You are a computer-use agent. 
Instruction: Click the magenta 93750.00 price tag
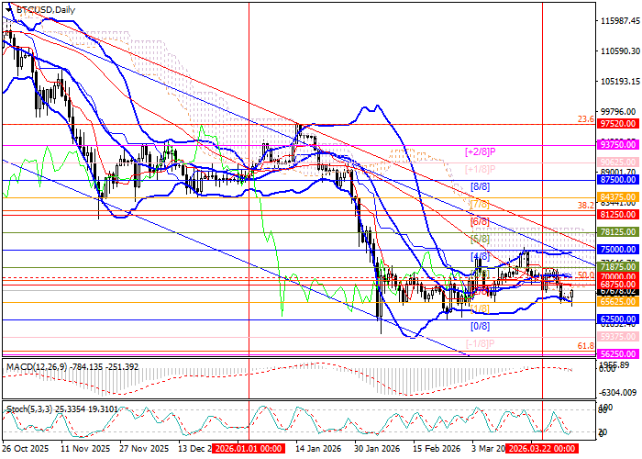pos(615,145)
